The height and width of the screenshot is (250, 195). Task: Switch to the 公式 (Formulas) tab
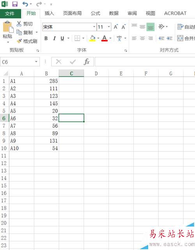(95, 13)
